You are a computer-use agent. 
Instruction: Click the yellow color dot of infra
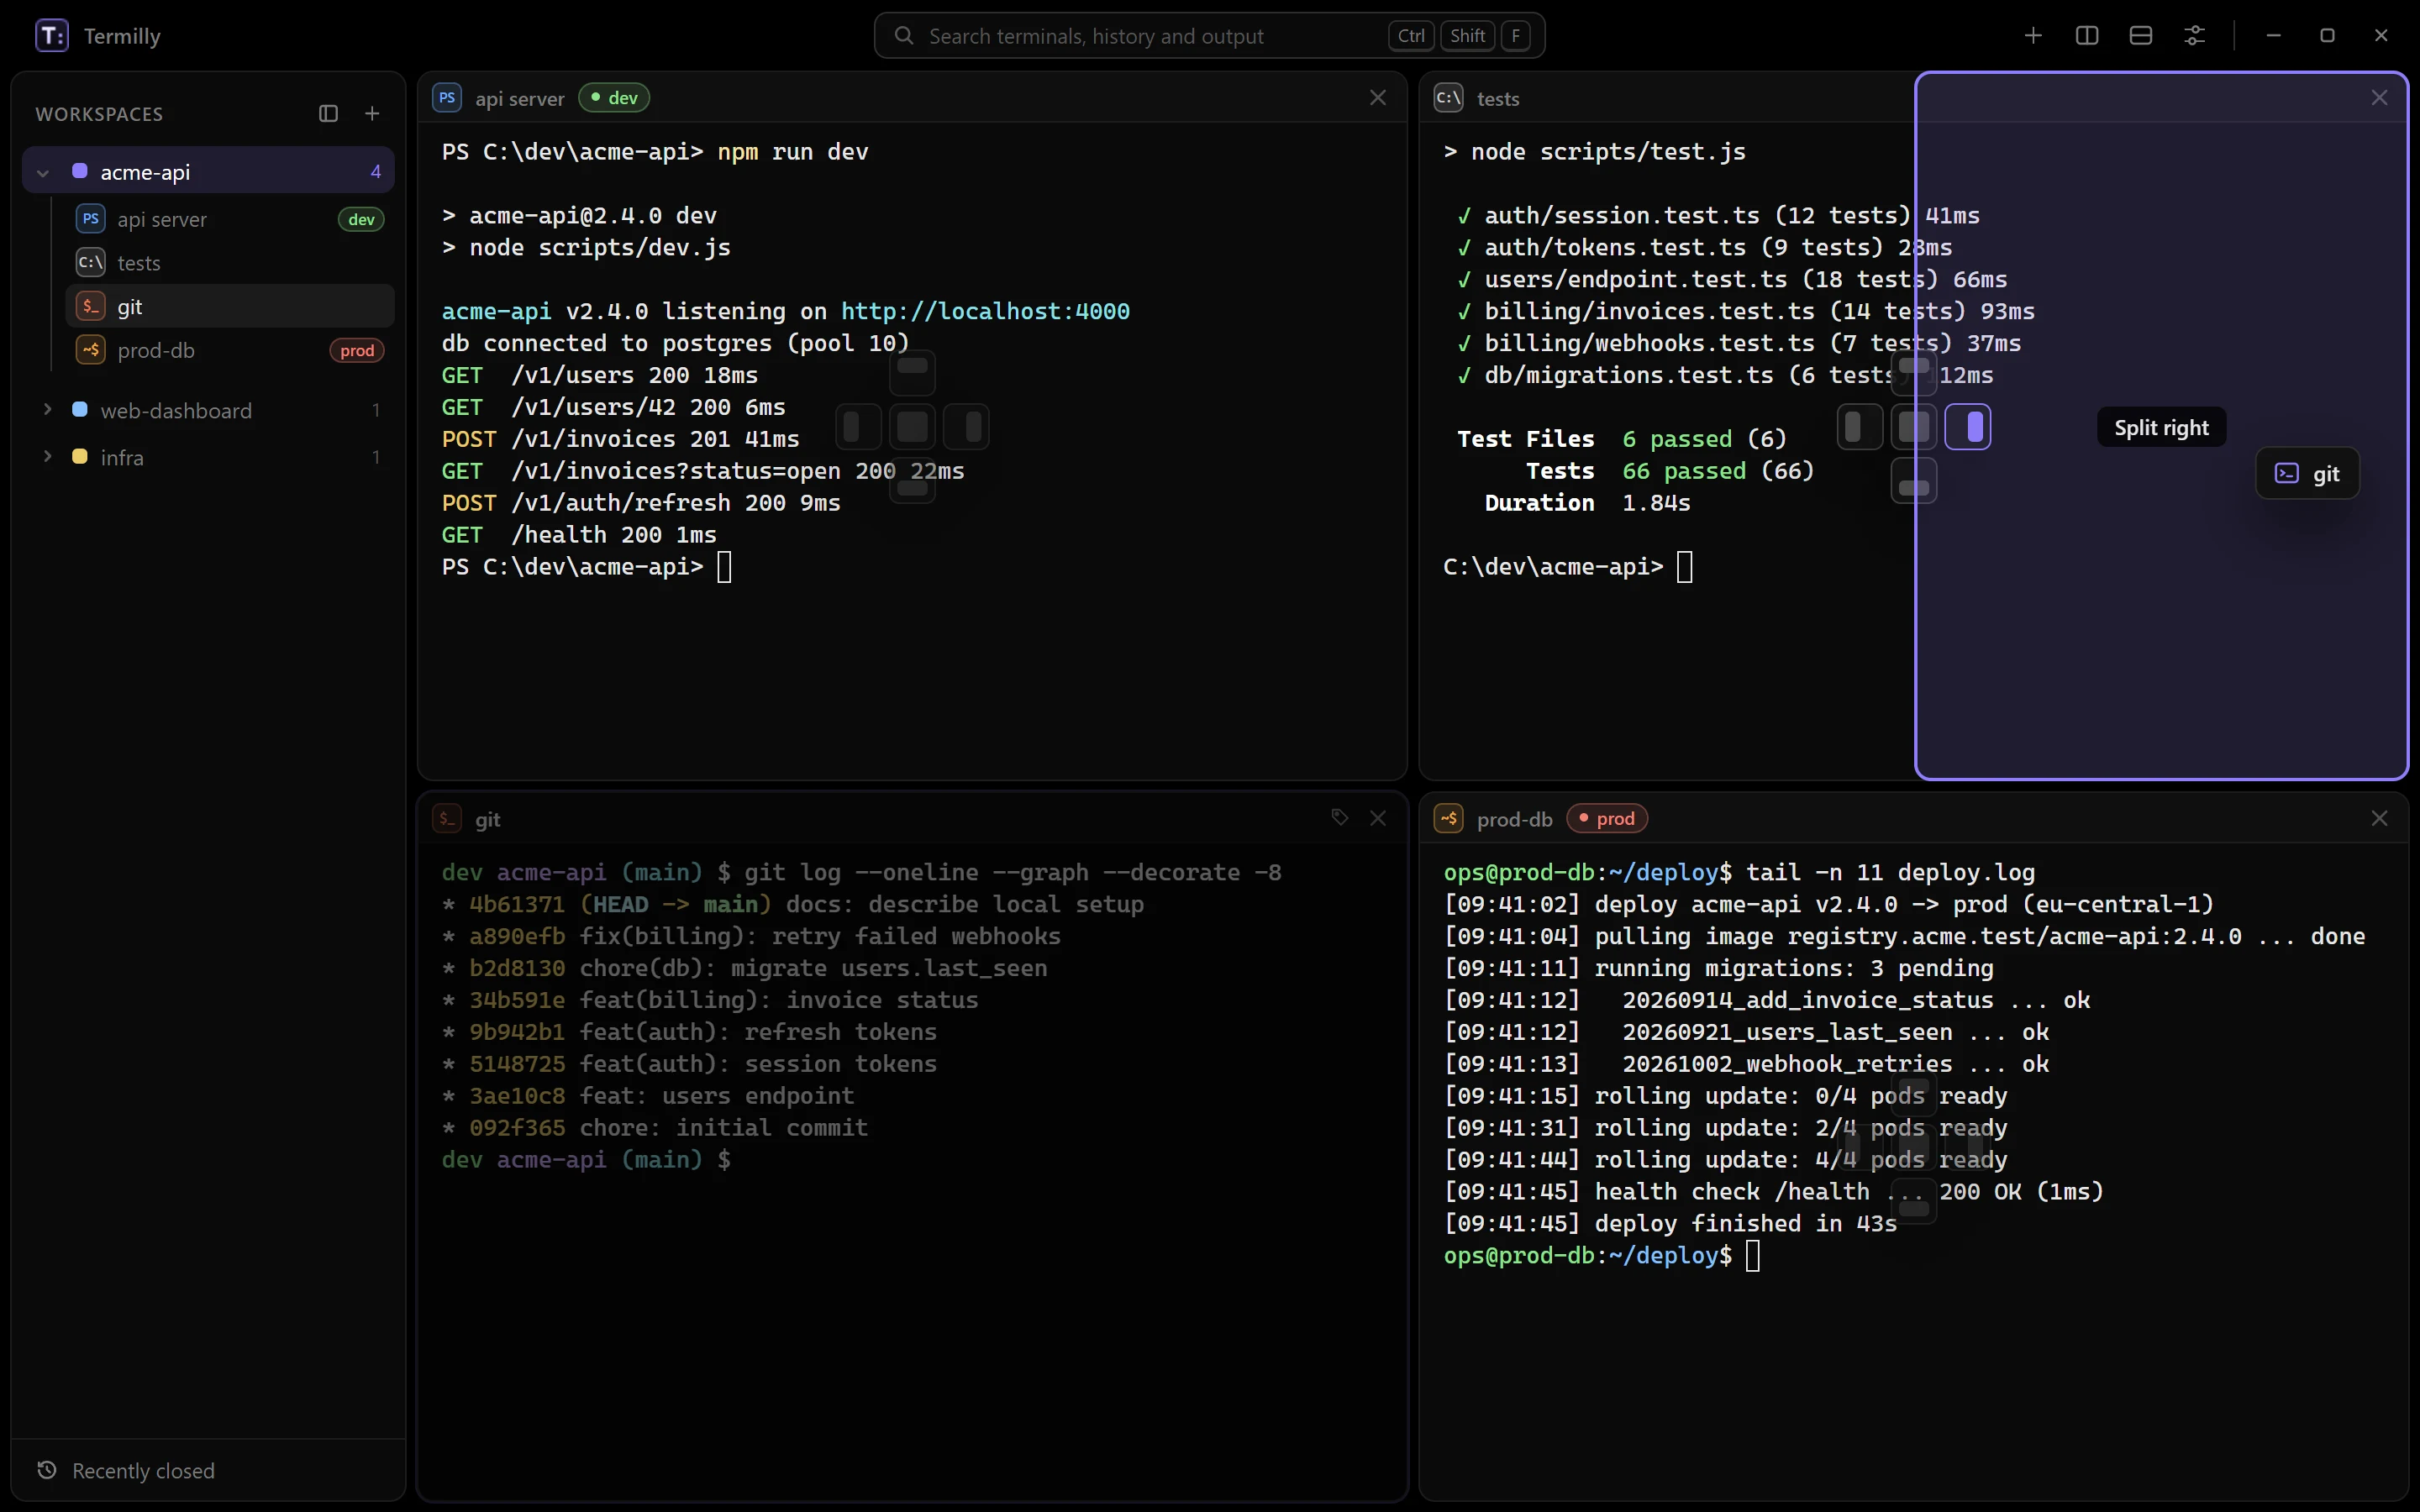(x=80, y=457)
